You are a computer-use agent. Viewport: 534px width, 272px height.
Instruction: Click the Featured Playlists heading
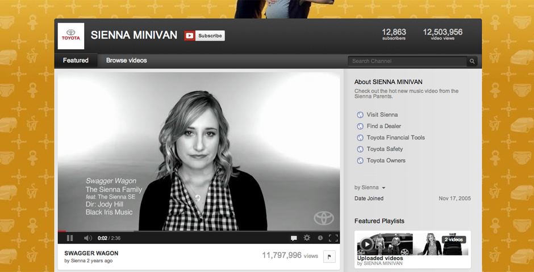point(379,221)
